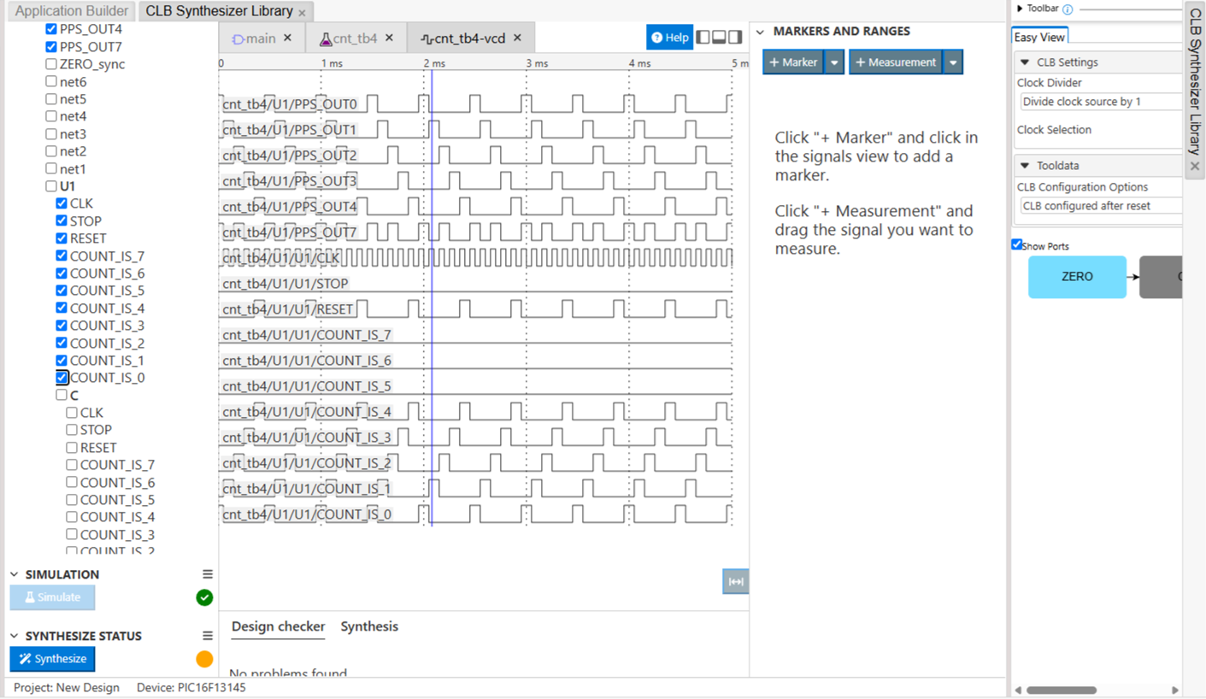Click the Clock Selection label
The width and height of the screenshot is (1206, 699).
[x=1054, y=130]
